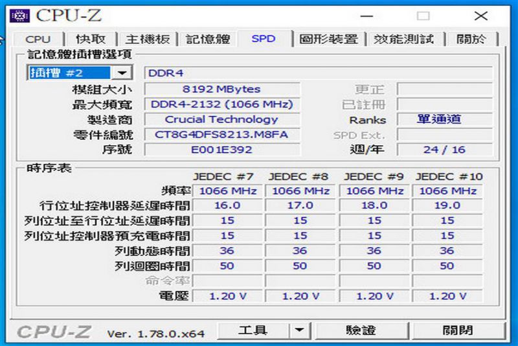Select the SPD tab

click(264, 38)
